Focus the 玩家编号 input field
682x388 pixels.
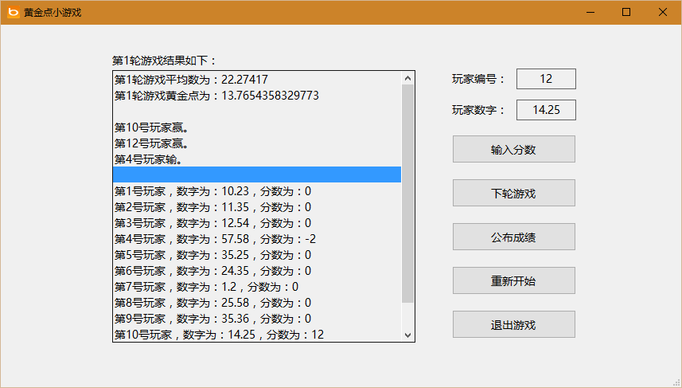point(546,79)
